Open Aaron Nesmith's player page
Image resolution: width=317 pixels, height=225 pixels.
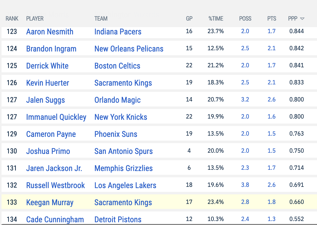click(50, 32)
